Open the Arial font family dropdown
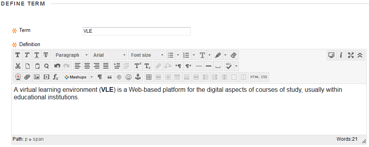369x147 pixels. pos(108,55)
